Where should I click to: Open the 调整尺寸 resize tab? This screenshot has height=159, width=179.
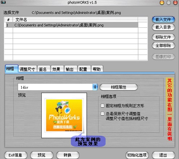pos(27,69)
